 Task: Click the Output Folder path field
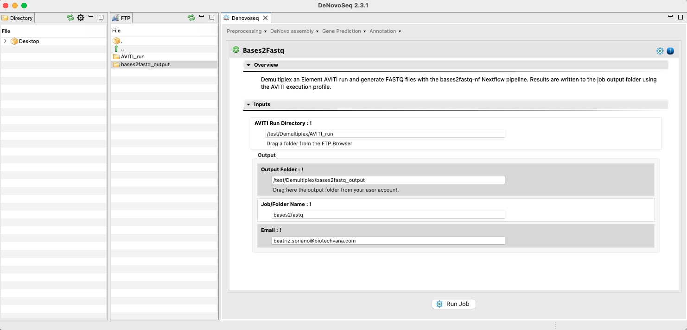(388, 180)
